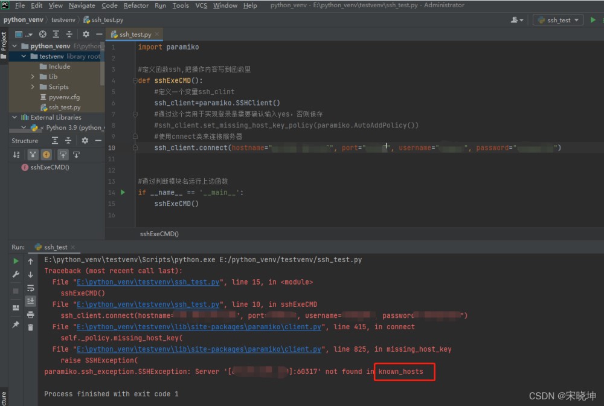The height and width of the screenshot is (406, 604).
Task: Click the wrench icon to modify run configuration
Action: tap(16, 274)
